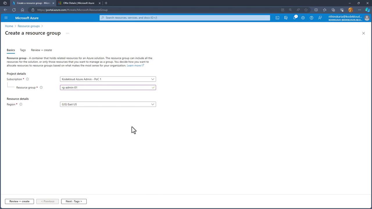This screenshot has width=372, height=209.
Task: Open the browser profile picture
Action: 350,10
